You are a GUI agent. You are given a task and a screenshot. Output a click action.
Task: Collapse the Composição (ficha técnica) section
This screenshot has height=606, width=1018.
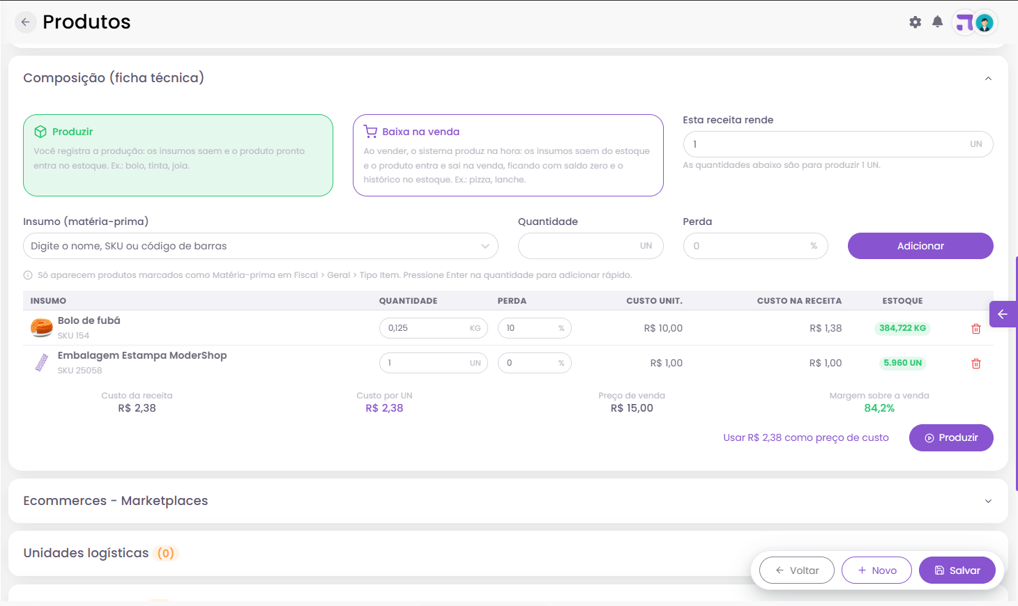pos(988,78)
